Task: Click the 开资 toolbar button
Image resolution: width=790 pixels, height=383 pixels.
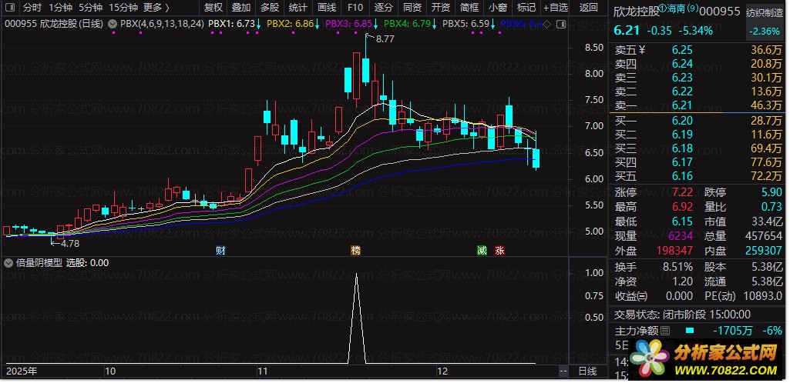Action: coord(441,8)
